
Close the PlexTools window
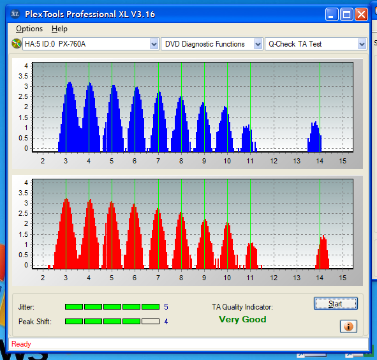pyautogui.click(x=362, y=15)
